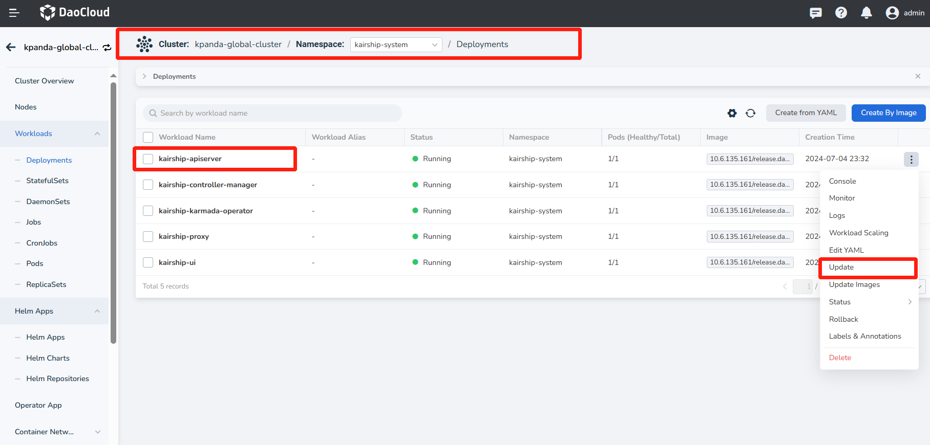
Task: Click the Create By Image button
Action: click(888, 113)
